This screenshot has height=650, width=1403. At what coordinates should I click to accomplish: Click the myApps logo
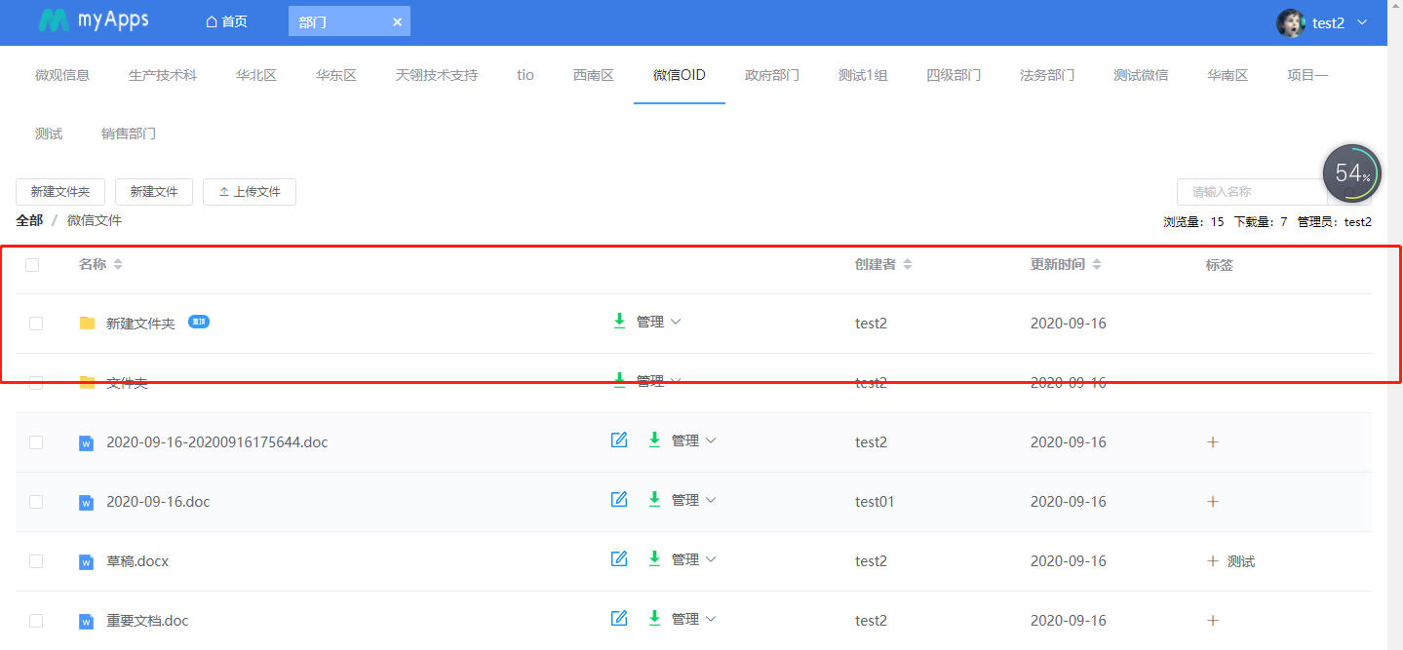[94, 21]
